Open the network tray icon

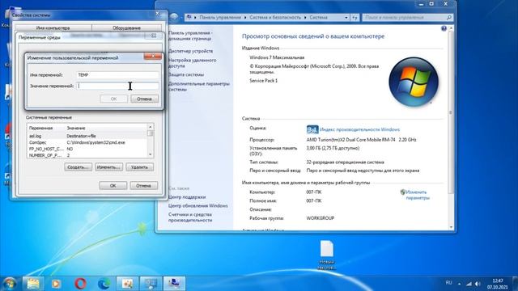469,284
